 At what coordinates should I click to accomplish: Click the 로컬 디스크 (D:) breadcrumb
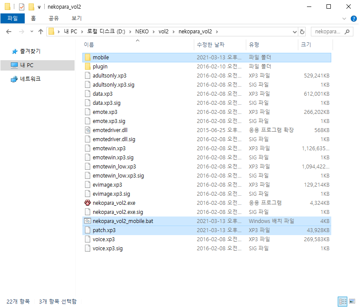[106, 32]
